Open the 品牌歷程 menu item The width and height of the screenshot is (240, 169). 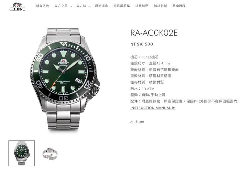[179, 6]
